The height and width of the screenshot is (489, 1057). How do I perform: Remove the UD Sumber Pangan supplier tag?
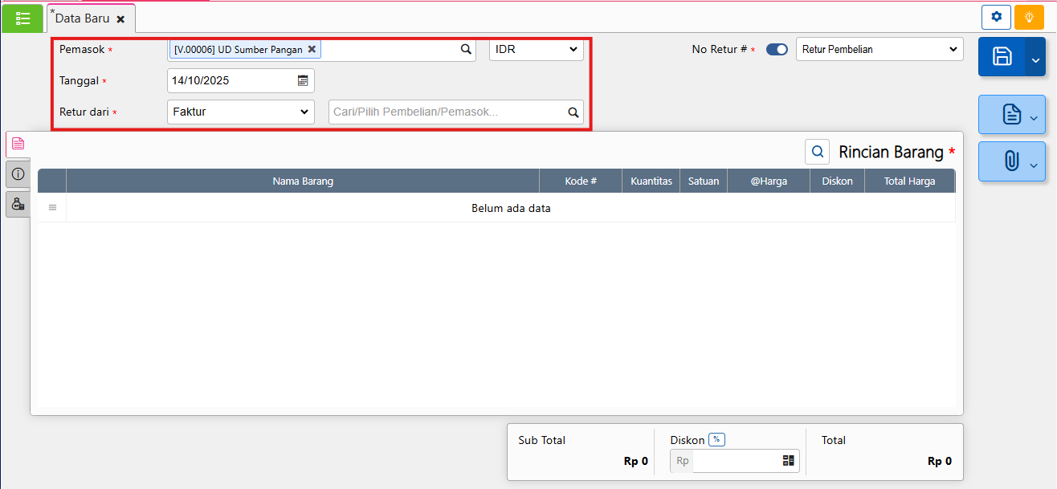click(312, 49)
